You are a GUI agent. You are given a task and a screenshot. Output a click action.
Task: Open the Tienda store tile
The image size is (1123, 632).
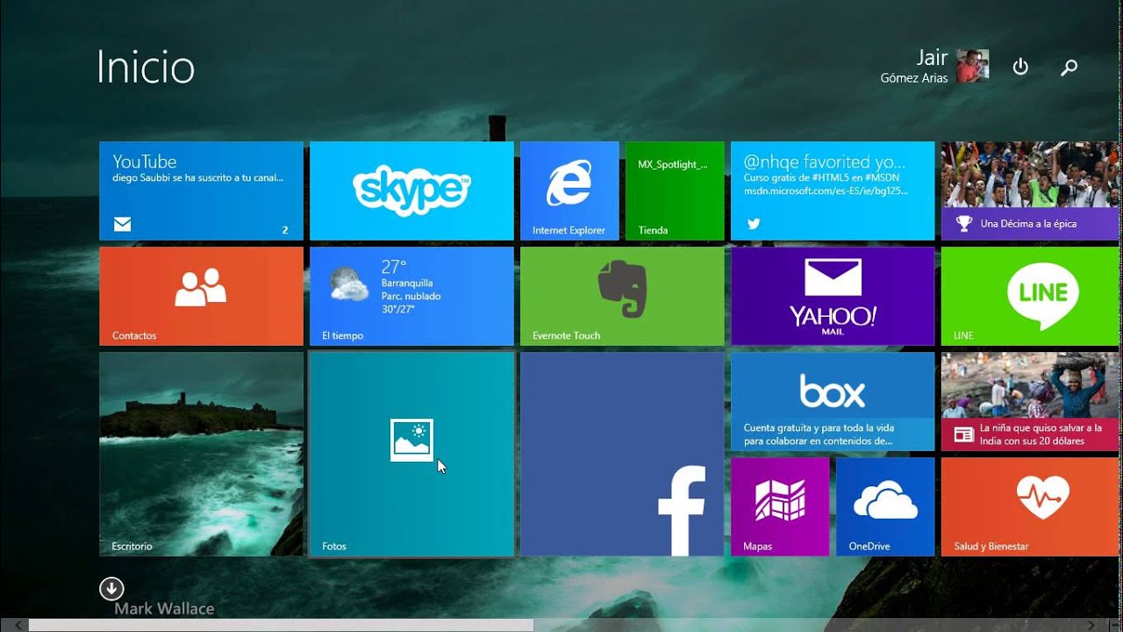(675, 190)
